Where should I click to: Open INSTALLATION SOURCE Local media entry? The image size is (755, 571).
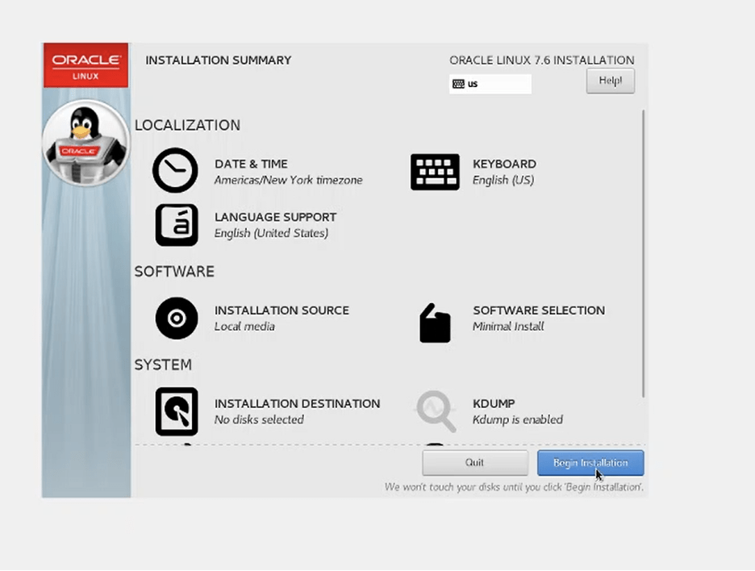(281, 318)
